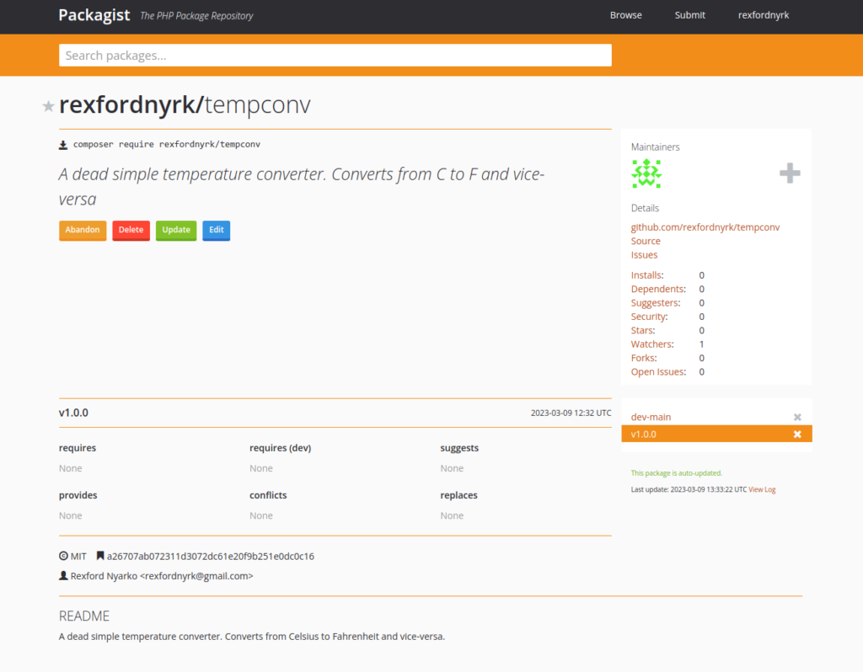This screenshot has height=672, width=863.
Task: Open the Forks link
Action: point(644,357)
